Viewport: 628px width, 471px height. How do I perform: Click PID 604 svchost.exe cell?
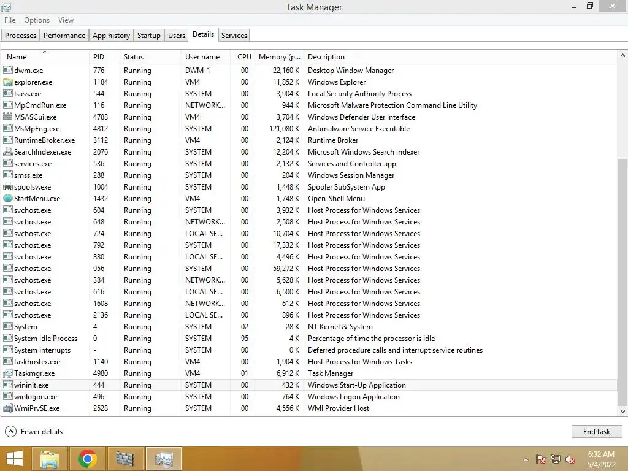(x=99, y=210)
